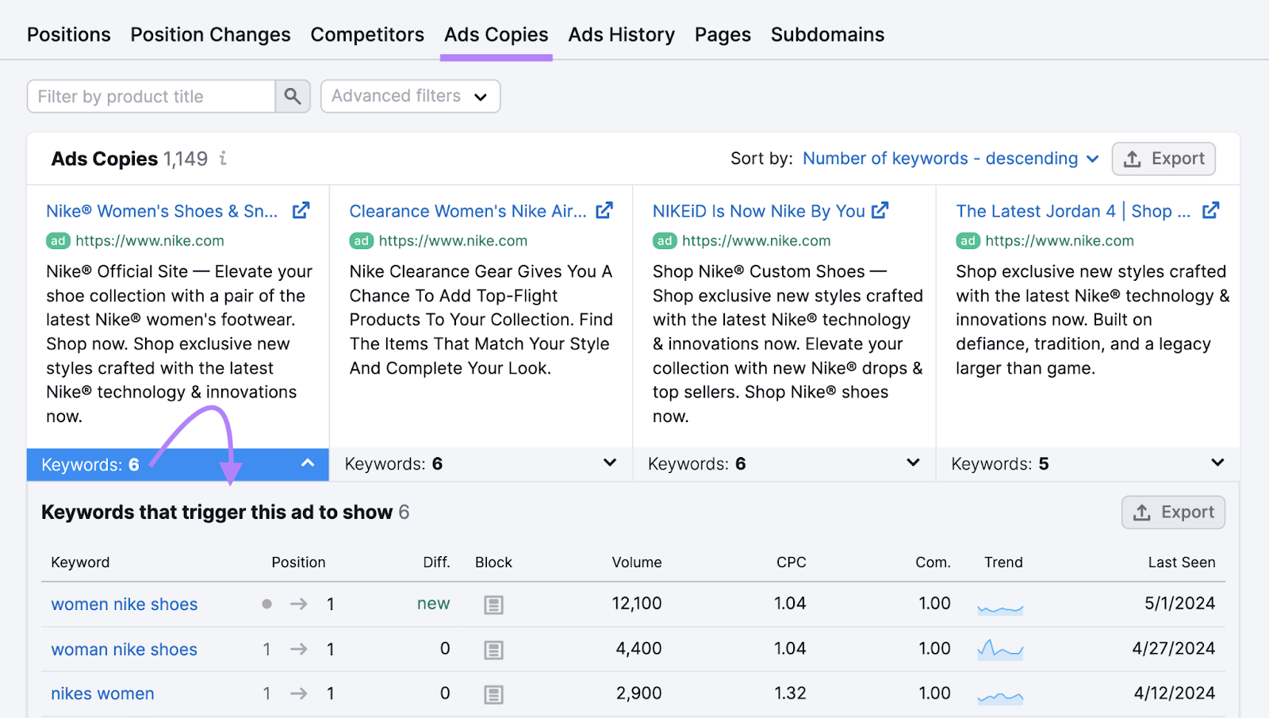Click URL under The Latest Jordan 4 ad
The image size is (1269, 718).
pos(1059,241)
